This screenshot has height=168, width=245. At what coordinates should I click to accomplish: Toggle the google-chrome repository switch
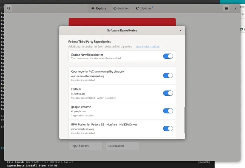tap(168, 111)
